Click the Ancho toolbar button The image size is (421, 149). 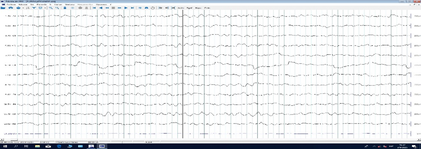coord(181,8)
